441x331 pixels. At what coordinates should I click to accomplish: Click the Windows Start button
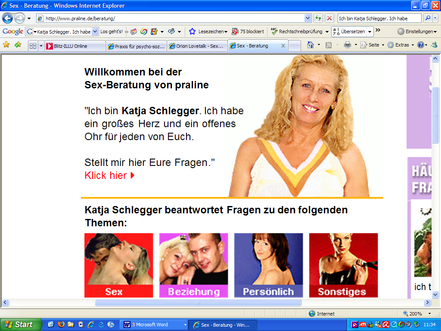pyautogui.click(x=21, y=325)
